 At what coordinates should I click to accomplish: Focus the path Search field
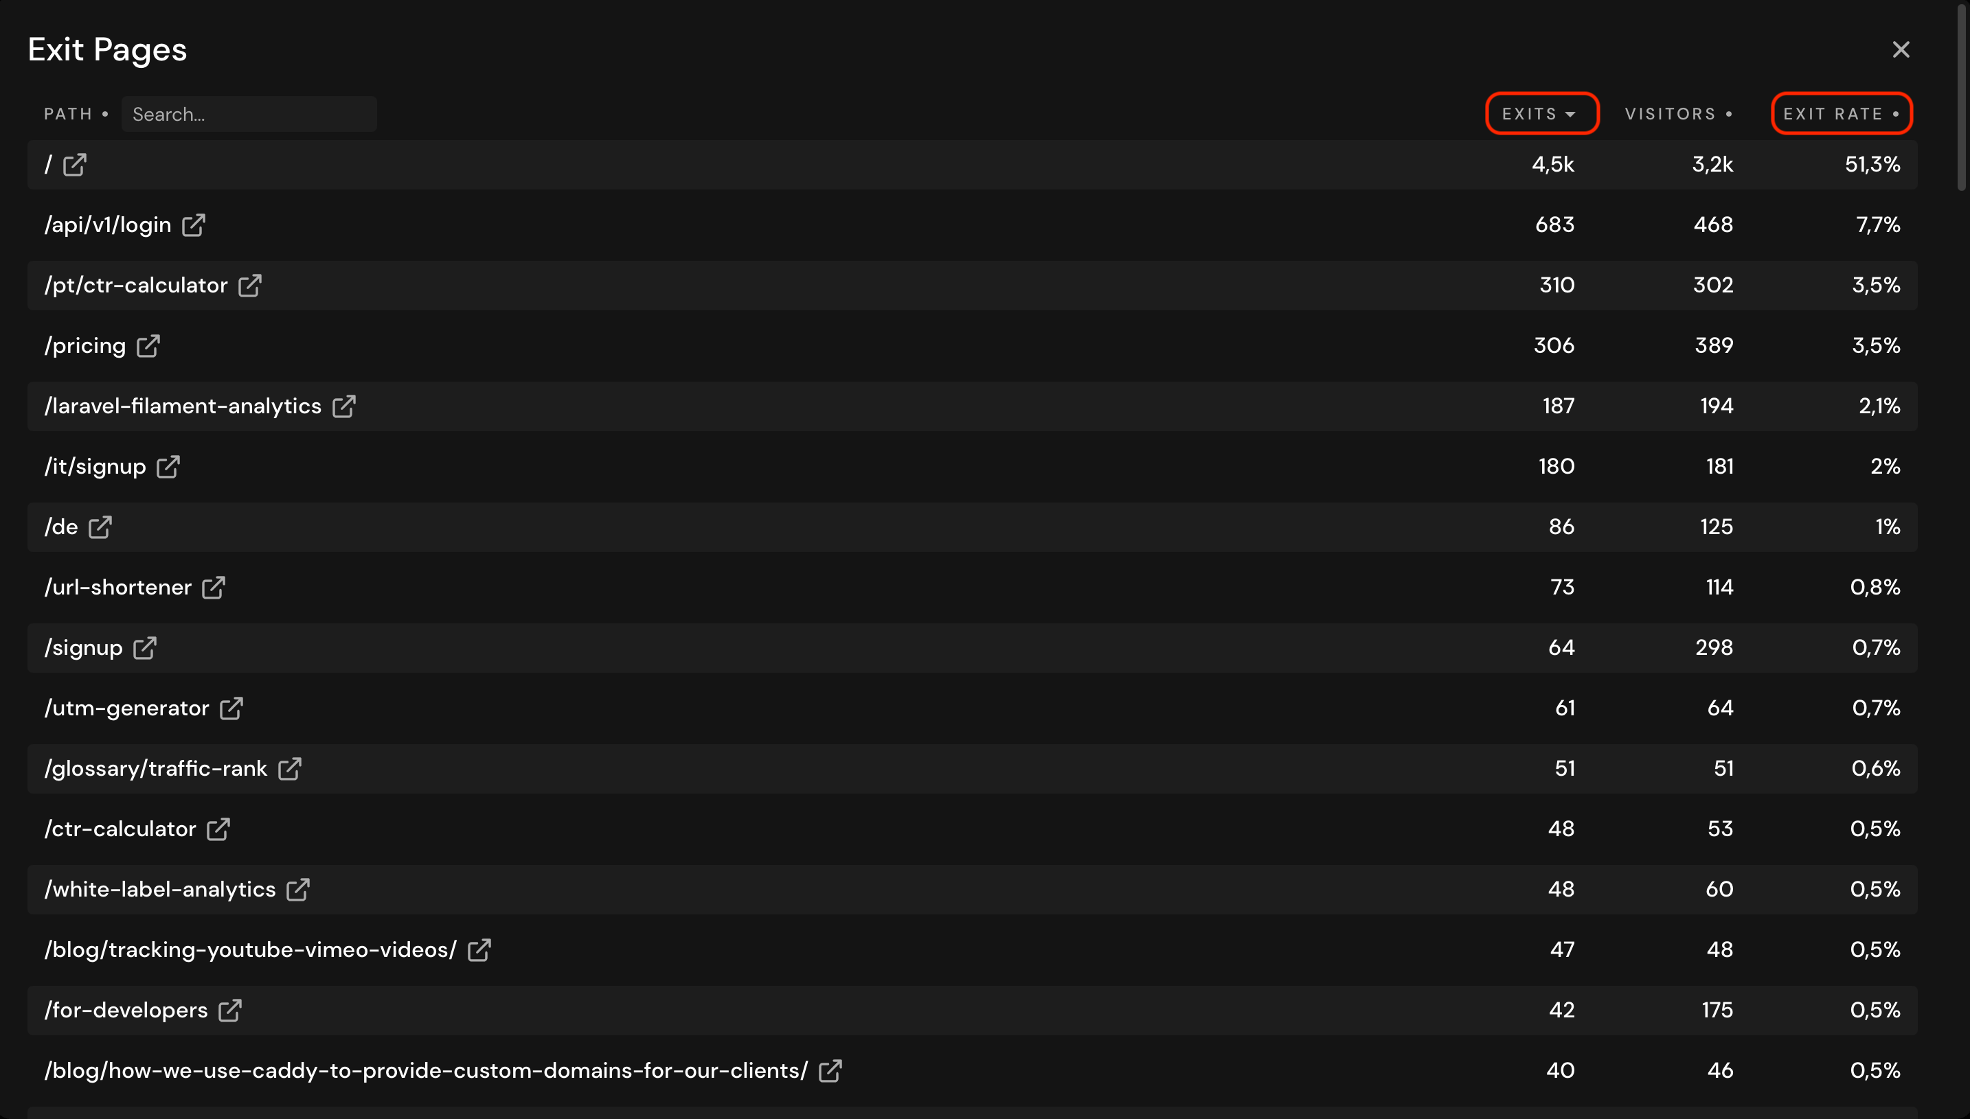pos(249,114)
